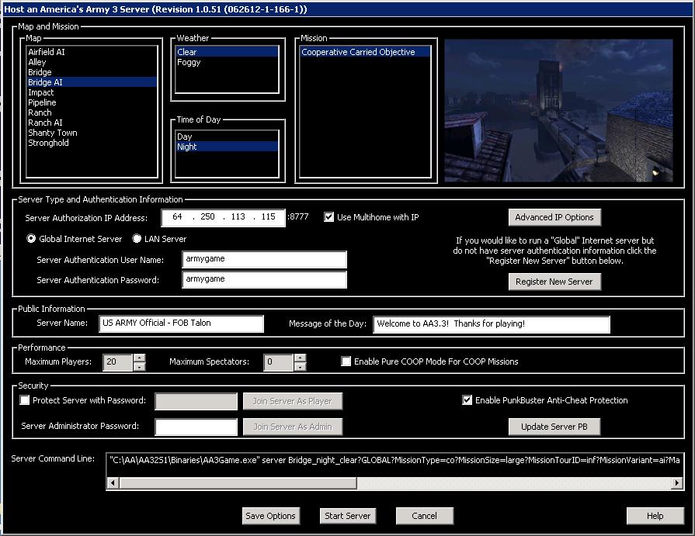The image size is (695, 536).
Task: Click second IP octet 250
Action: tap(207, 216)
